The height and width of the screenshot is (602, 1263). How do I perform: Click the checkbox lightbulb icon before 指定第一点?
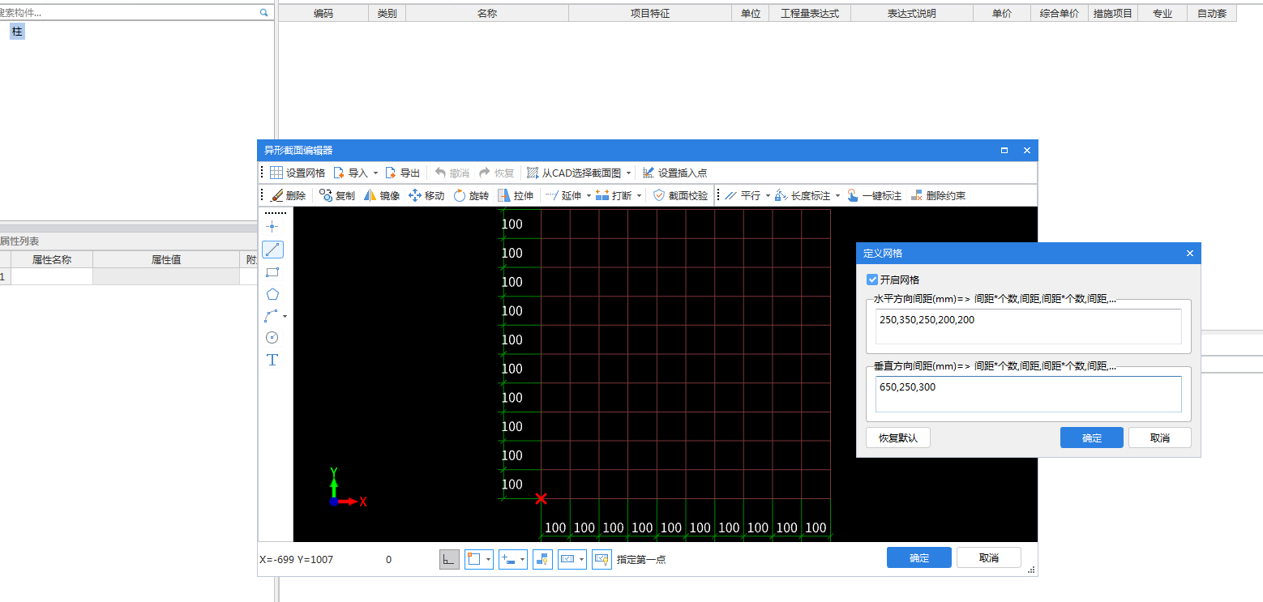click(x=602, y=559)
